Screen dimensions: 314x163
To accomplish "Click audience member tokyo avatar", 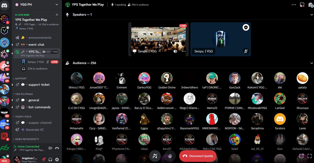I will 144,140.
